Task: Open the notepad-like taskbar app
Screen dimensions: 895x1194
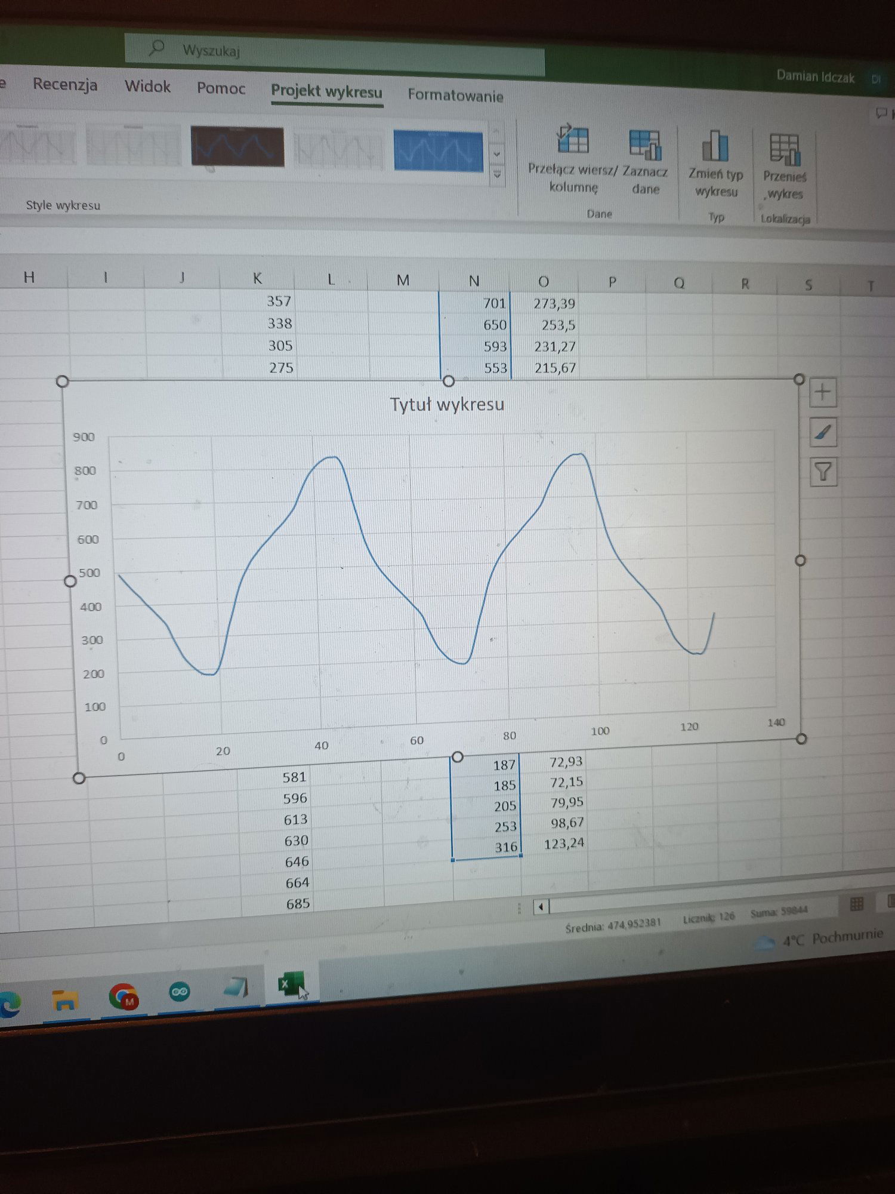Action: click(x=236, y=988)
